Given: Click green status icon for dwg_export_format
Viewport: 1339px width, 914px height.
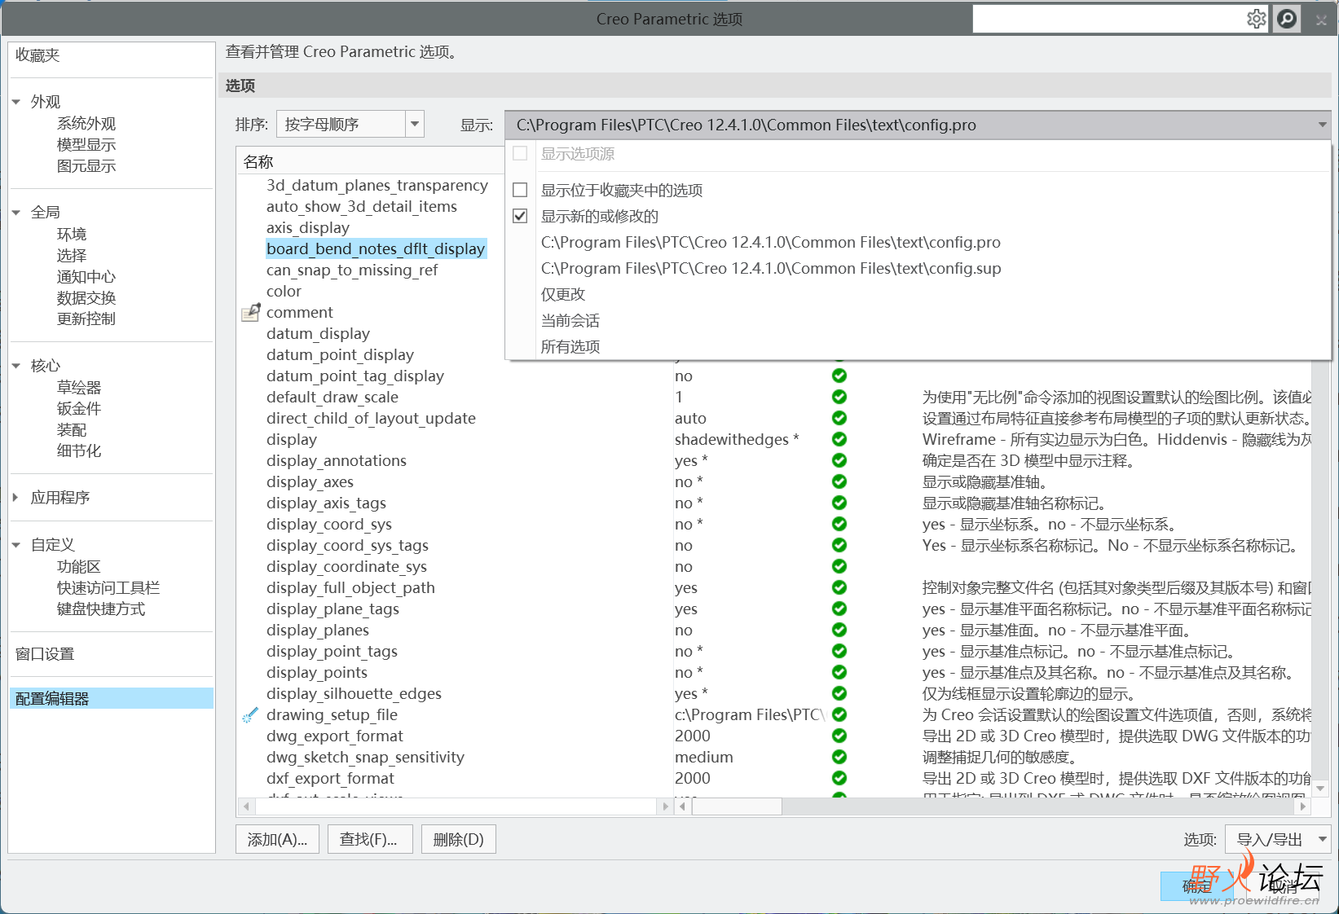Looking at the screenshot, I should pos(839,736).
